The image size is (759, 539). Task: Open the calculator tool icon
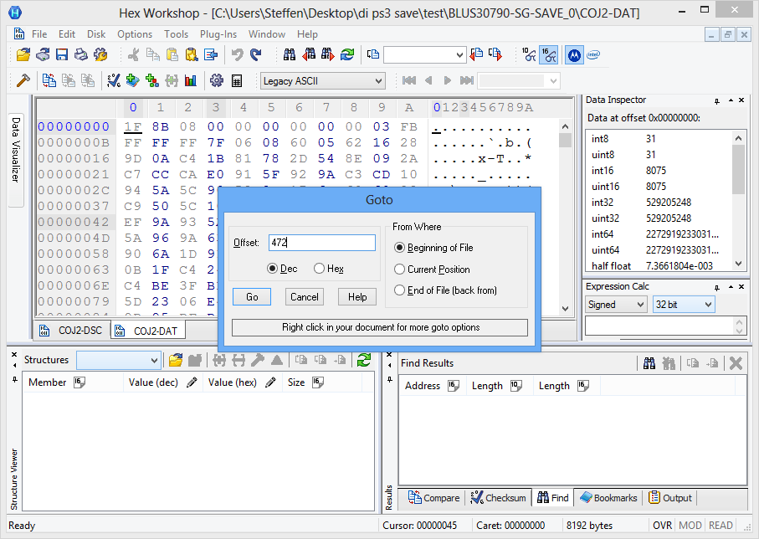pyautogui.click(x=237, y=81)
